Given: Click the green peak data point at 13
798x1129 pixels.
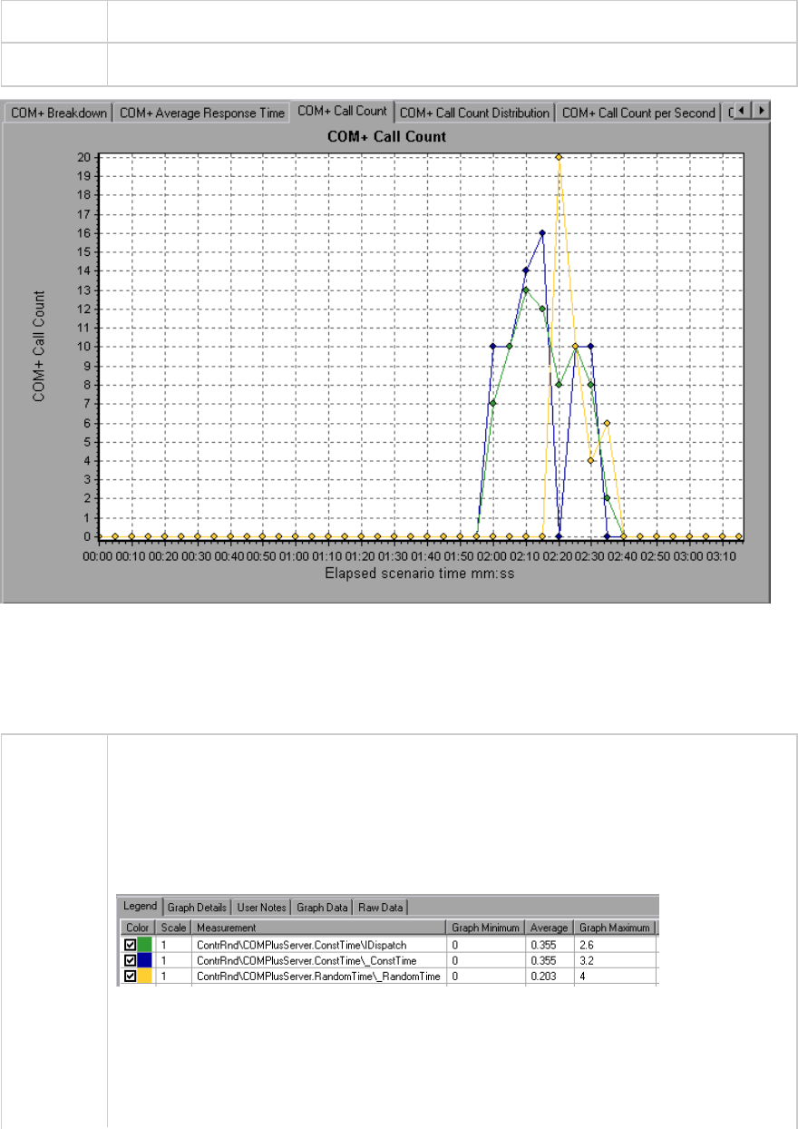Looking at the screenshot, I should coord(526,290).
